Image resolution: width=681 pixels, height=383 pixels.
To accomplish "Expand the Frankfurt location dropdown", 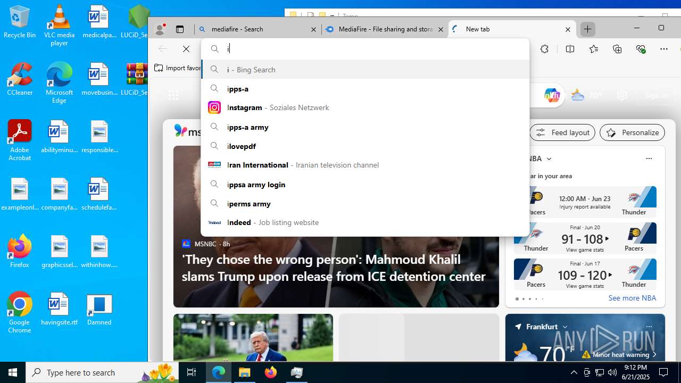I will pos(565,327).
